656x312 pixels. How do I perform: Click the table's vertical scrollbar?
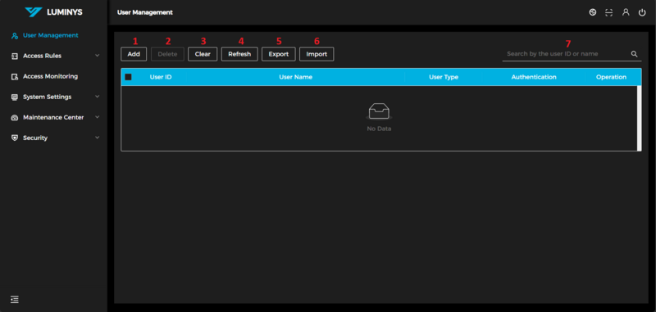point(640,118)
